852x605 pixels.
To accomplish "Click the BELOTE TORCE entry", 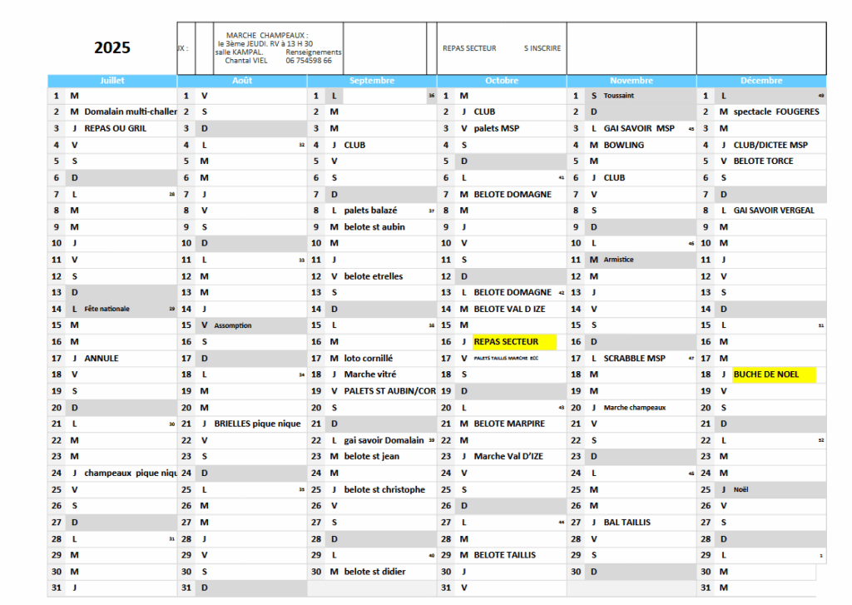I will pos(764,161).
